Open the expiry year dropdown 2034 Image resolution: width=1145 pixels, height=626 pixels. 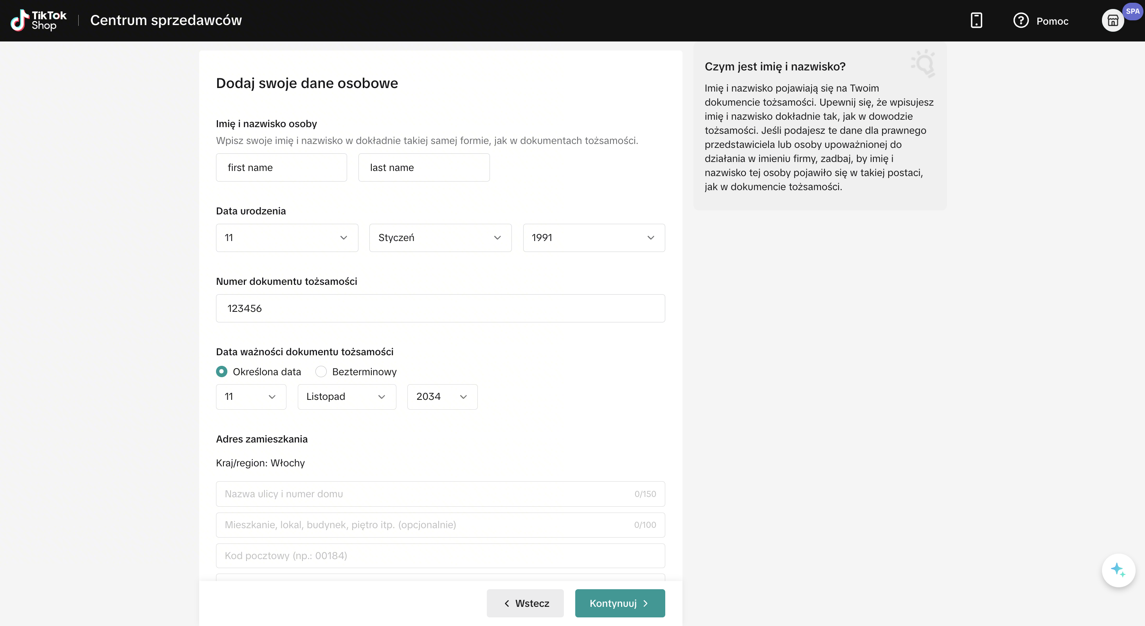point(442,397)
